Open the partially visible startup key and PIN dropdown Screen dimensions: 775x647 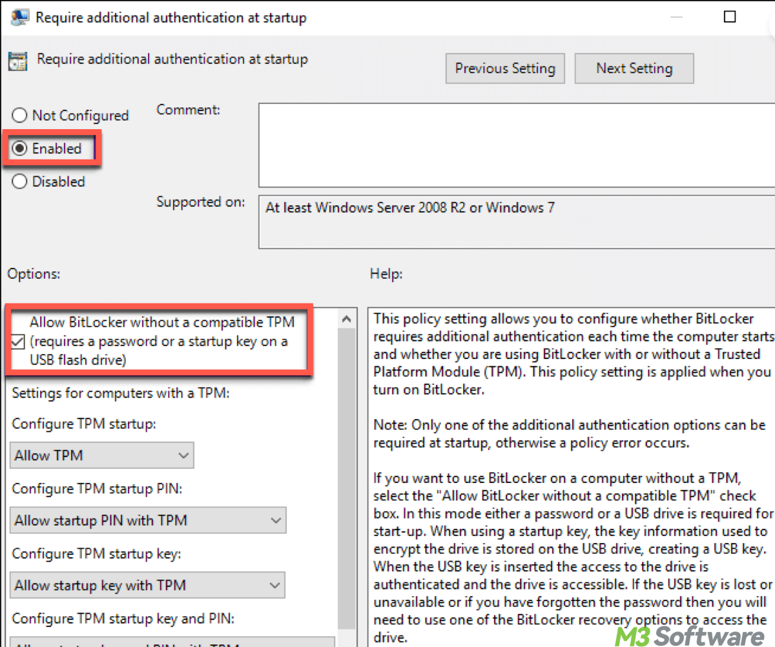[x=172, y=642]
